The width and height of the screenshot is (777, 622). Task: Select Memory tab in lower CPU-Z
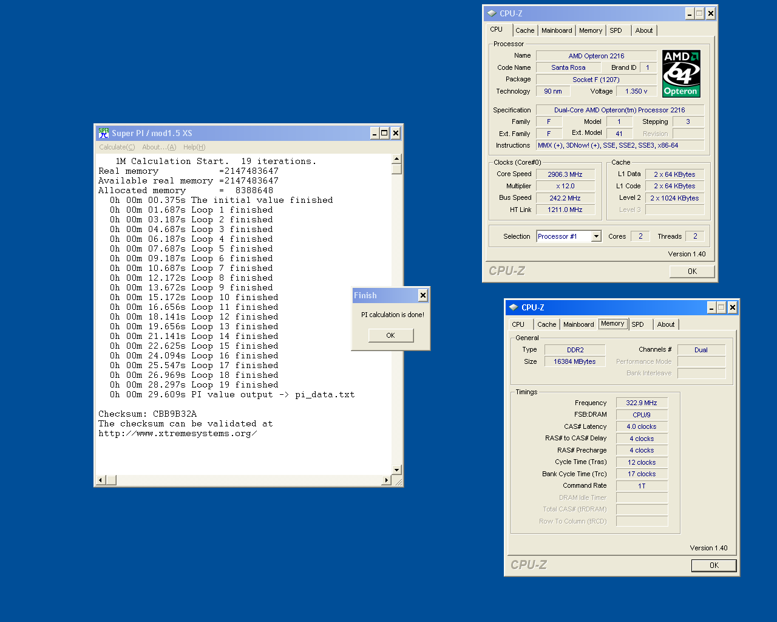pos(612,324)
